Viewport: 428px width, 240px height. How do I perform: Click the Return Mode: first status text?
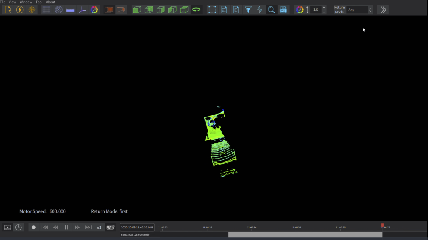[109, 211]
